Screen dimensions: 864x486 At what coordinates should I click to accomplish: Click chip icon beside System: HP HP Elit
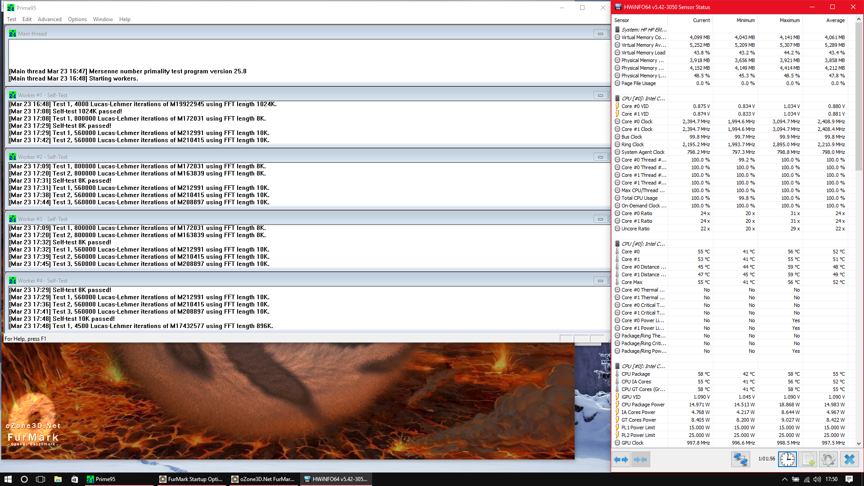tap(617, 30)
